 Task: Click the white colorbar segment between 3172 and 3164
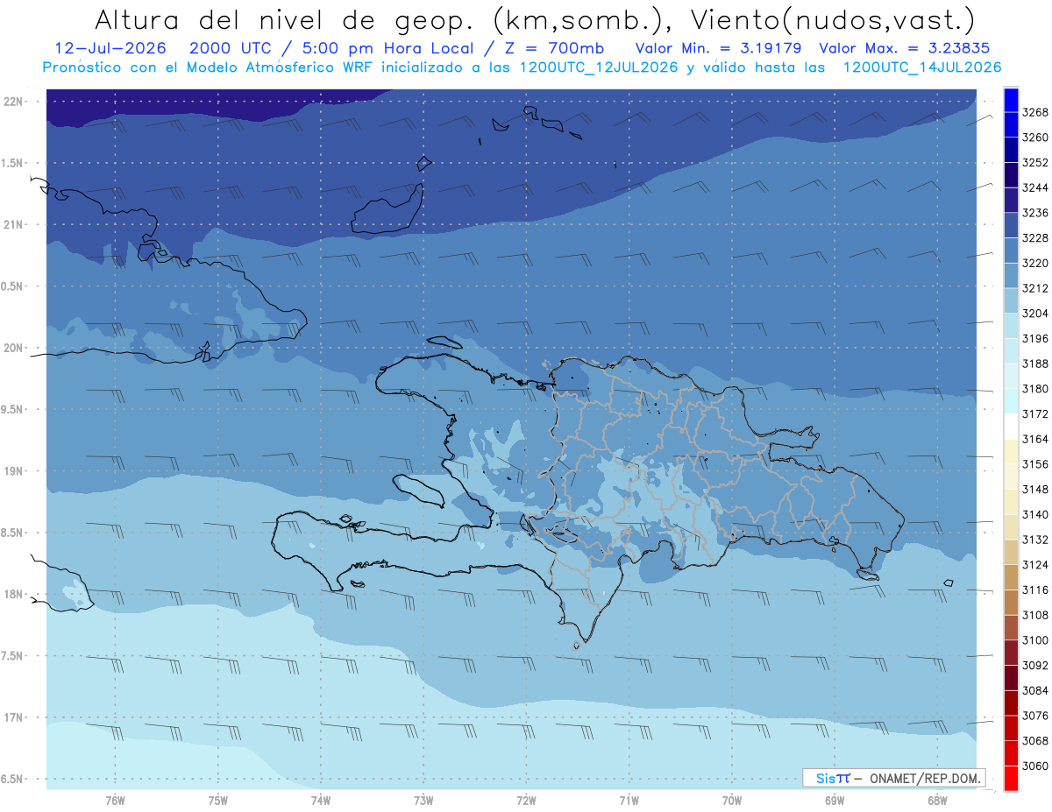(1010, 426)
